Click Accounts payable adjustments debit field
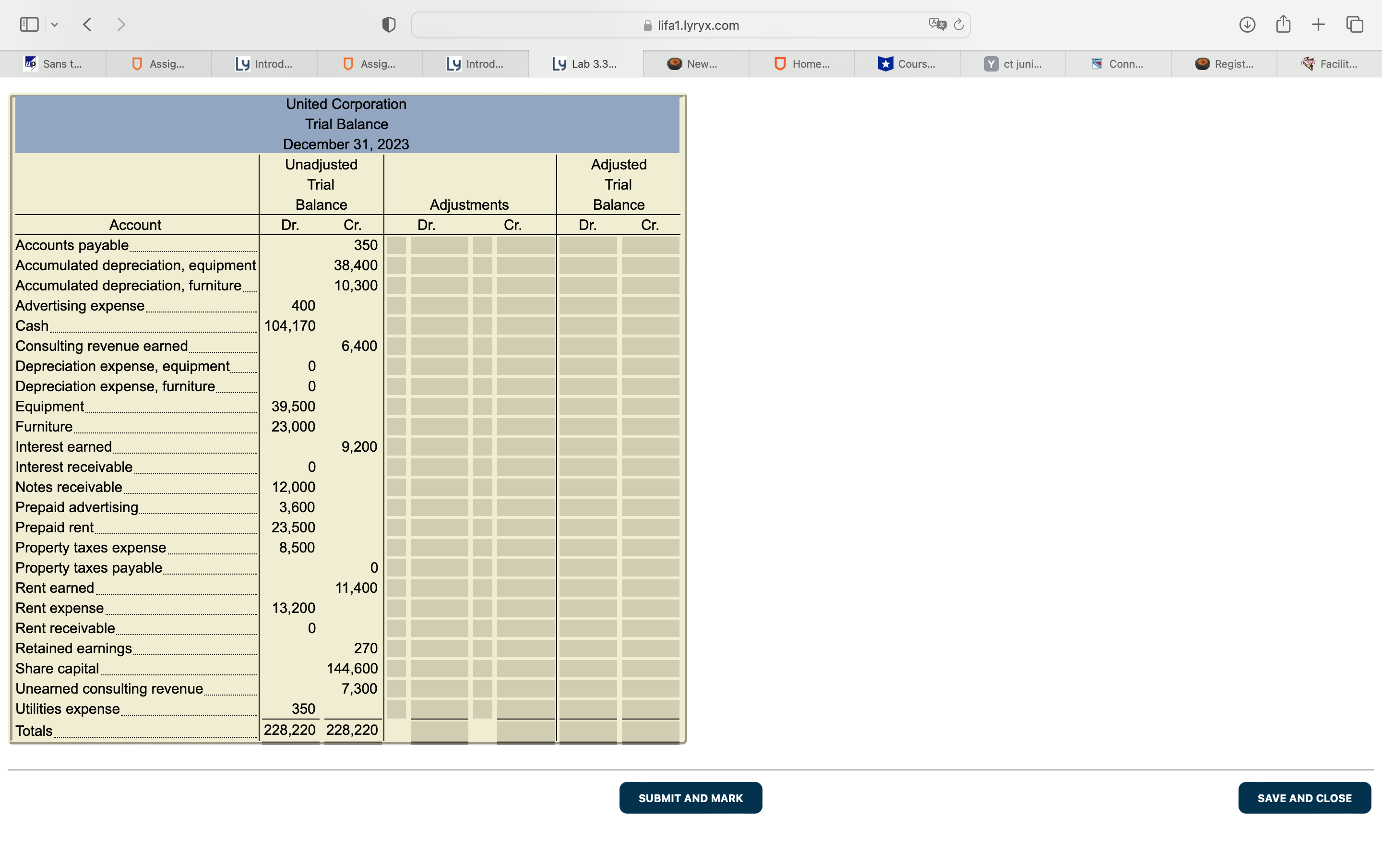Viewport: 1382px width, 864px height. (x=439, y=246)
